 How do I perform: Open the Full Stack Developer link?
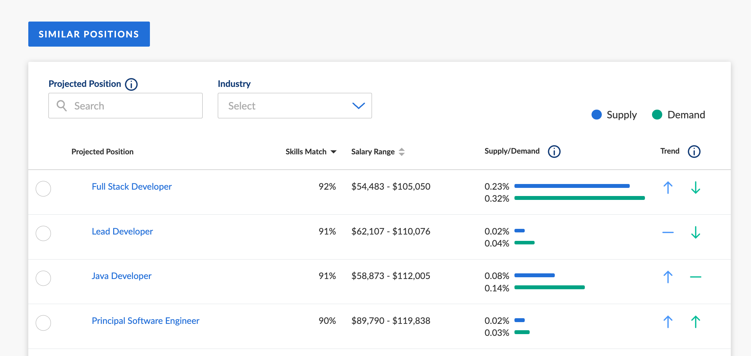pyautogui.click(x=132, y=186)
